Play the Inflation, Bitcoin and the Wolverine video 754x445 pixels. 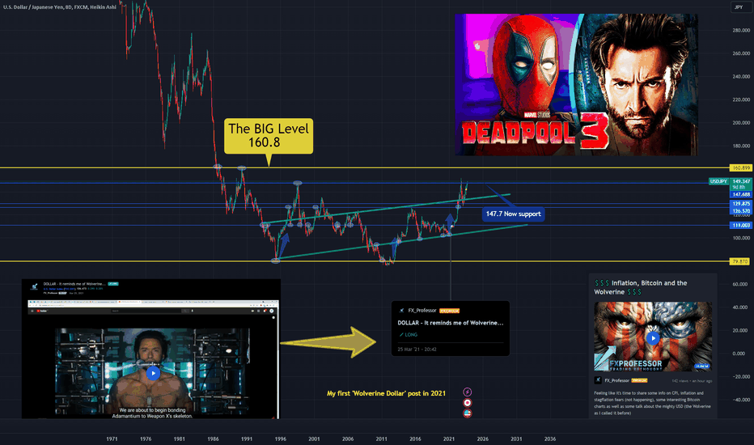(653, 337)
